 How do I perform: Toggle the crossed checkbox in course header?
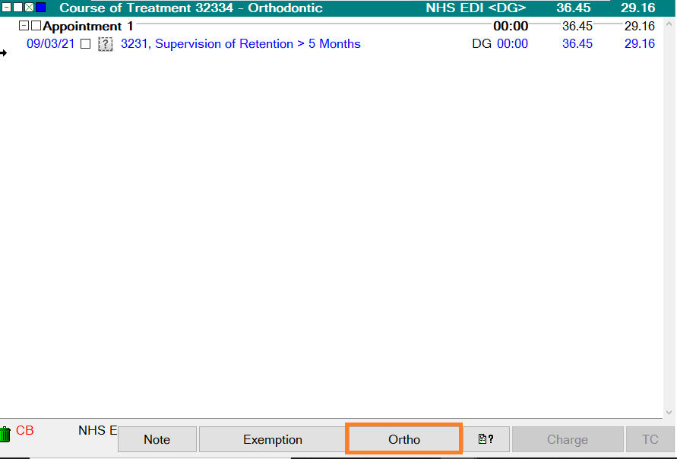tap(29, 8)
